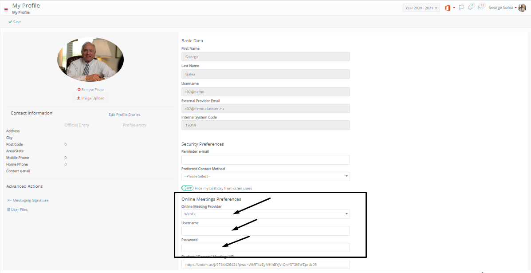Click the Office 365 icon
Screen dimensions: 531x273
448,8
